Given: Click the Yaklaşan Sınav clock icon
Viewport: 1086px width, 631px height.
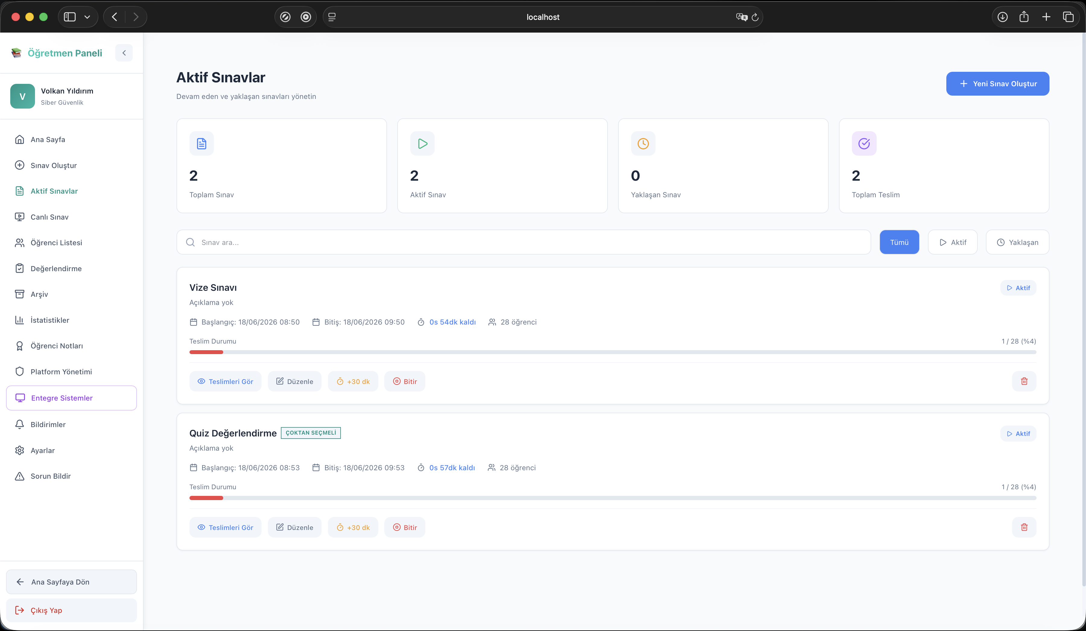Looking at the screenshot, I should tap(643, 144).
